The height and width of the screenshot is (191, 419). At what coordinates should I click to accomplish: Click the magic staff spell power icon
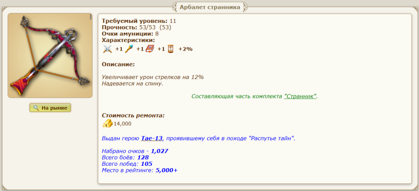pos(129,49)
